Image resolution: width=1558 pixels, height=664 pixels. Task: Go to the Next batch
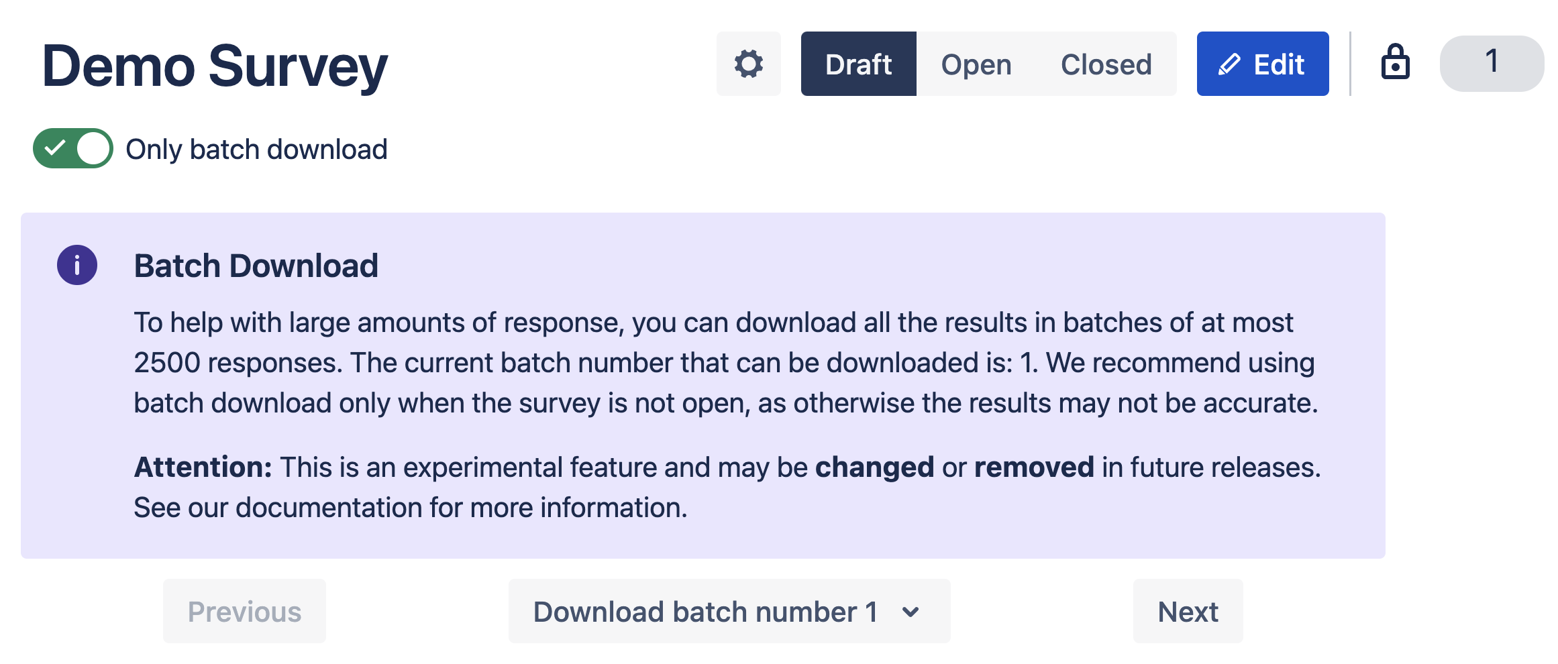[1188, 612]
